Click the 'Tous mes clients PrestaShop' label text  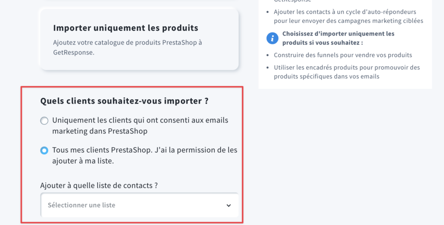click(x=145, y=155)
